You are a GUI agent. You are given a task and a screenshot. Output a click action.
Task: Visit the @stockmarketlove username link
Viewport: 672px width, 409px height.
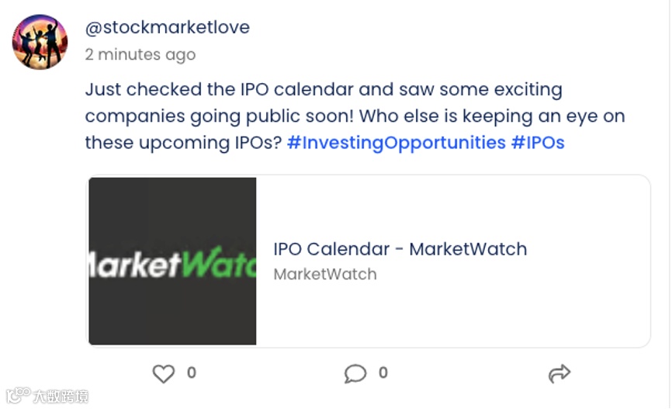pos(167,27)
